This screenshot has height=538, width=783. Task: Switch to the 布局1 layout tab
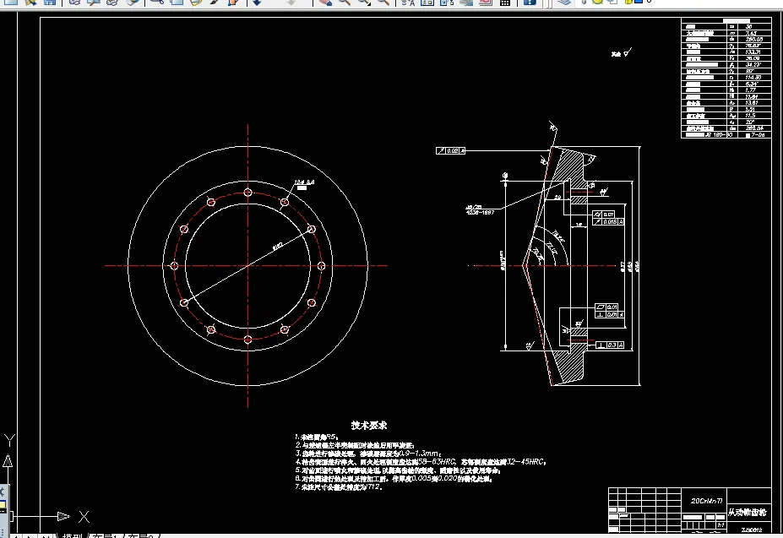click(106, 536)
